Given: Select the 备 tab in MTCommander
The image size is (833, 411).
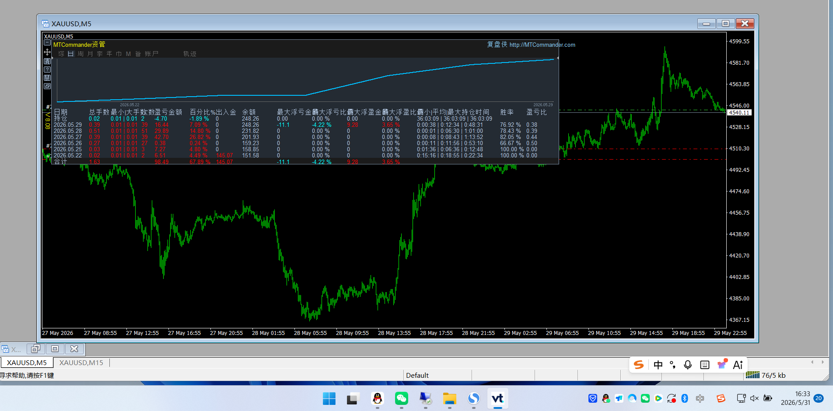Looking at the screenshot, I should click(138, 54).
